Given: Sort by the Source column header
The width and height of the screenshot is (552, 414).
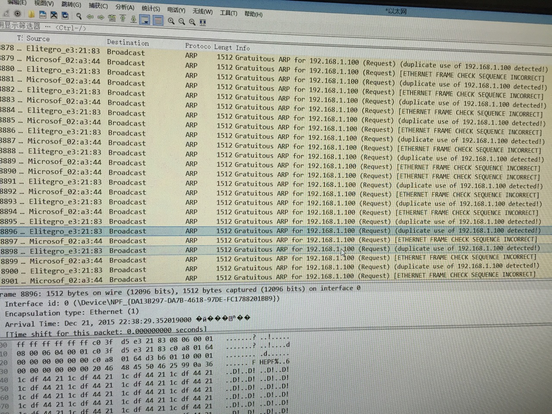Looking at the screenshot, I should (38, 38).
